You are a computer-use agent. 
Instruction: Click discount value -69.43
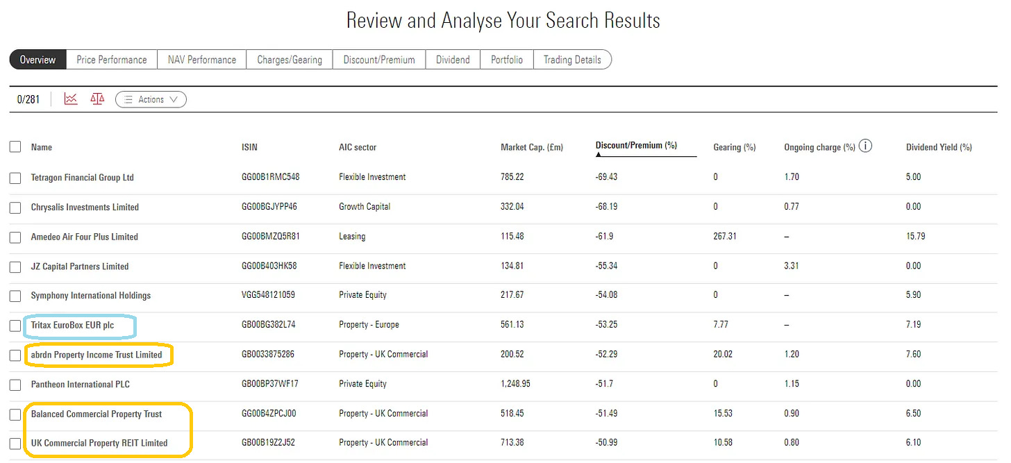pos(606,177)
